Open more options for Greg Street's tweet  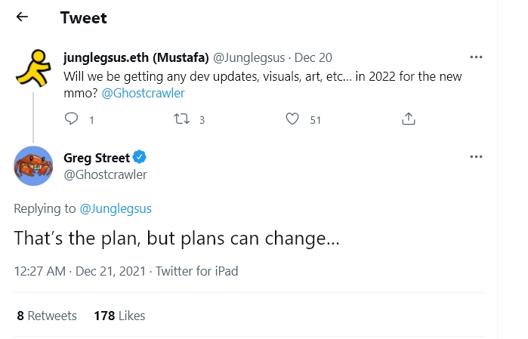click(476, 156)
